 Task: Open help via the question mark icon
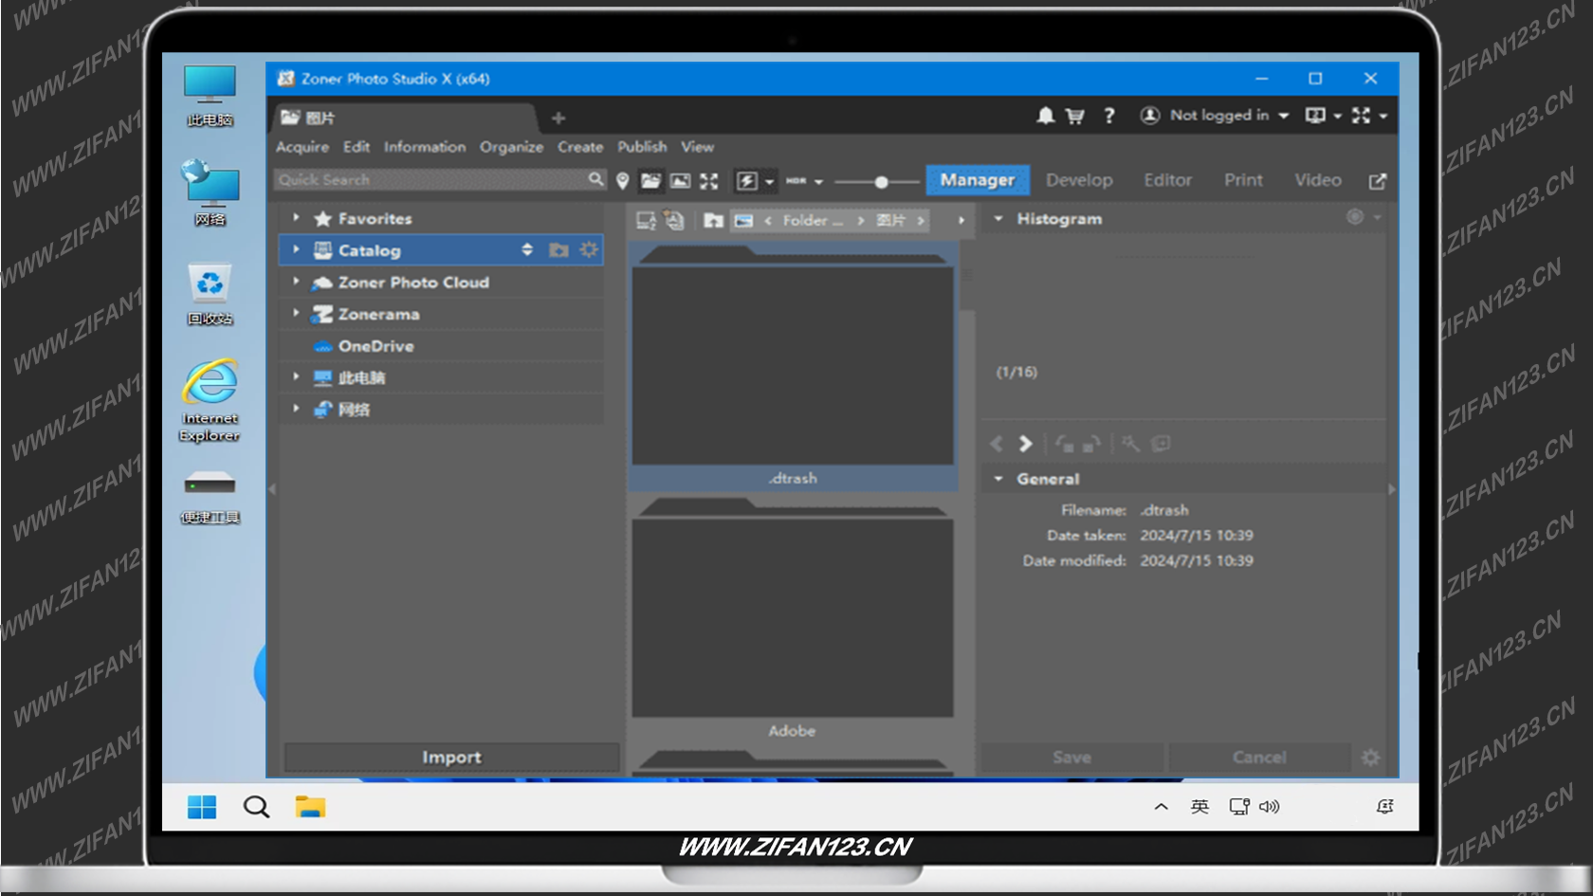(1108, 116)
